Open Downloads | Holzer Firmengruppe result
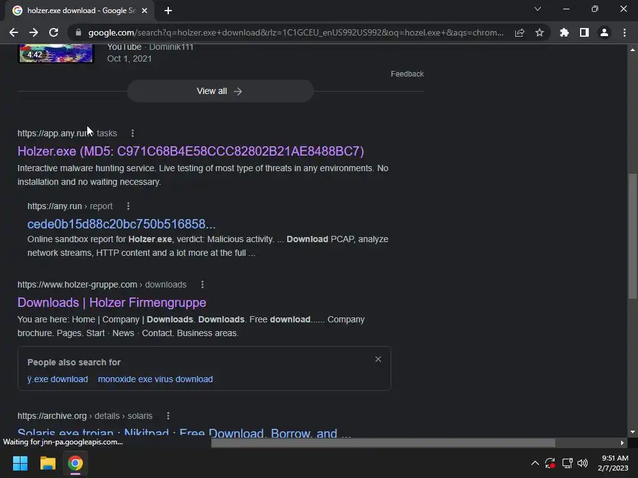The width and height of the screenshot is (638, 478). [112, 302]
